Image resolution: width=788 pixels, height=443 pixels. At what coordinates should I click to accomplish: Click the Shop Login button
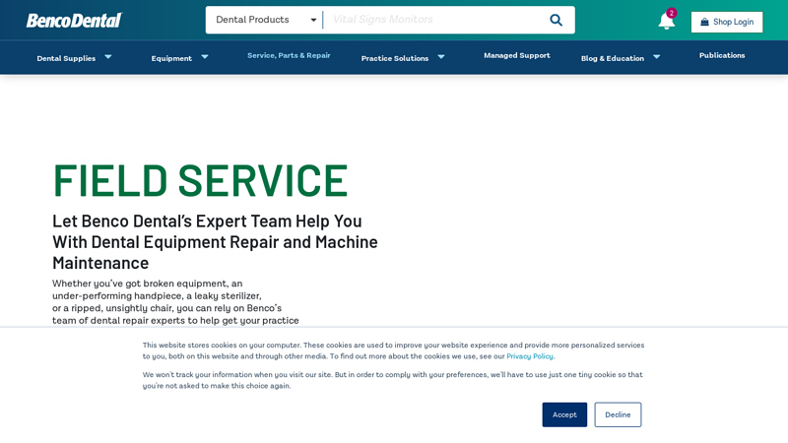pos(727,22)
